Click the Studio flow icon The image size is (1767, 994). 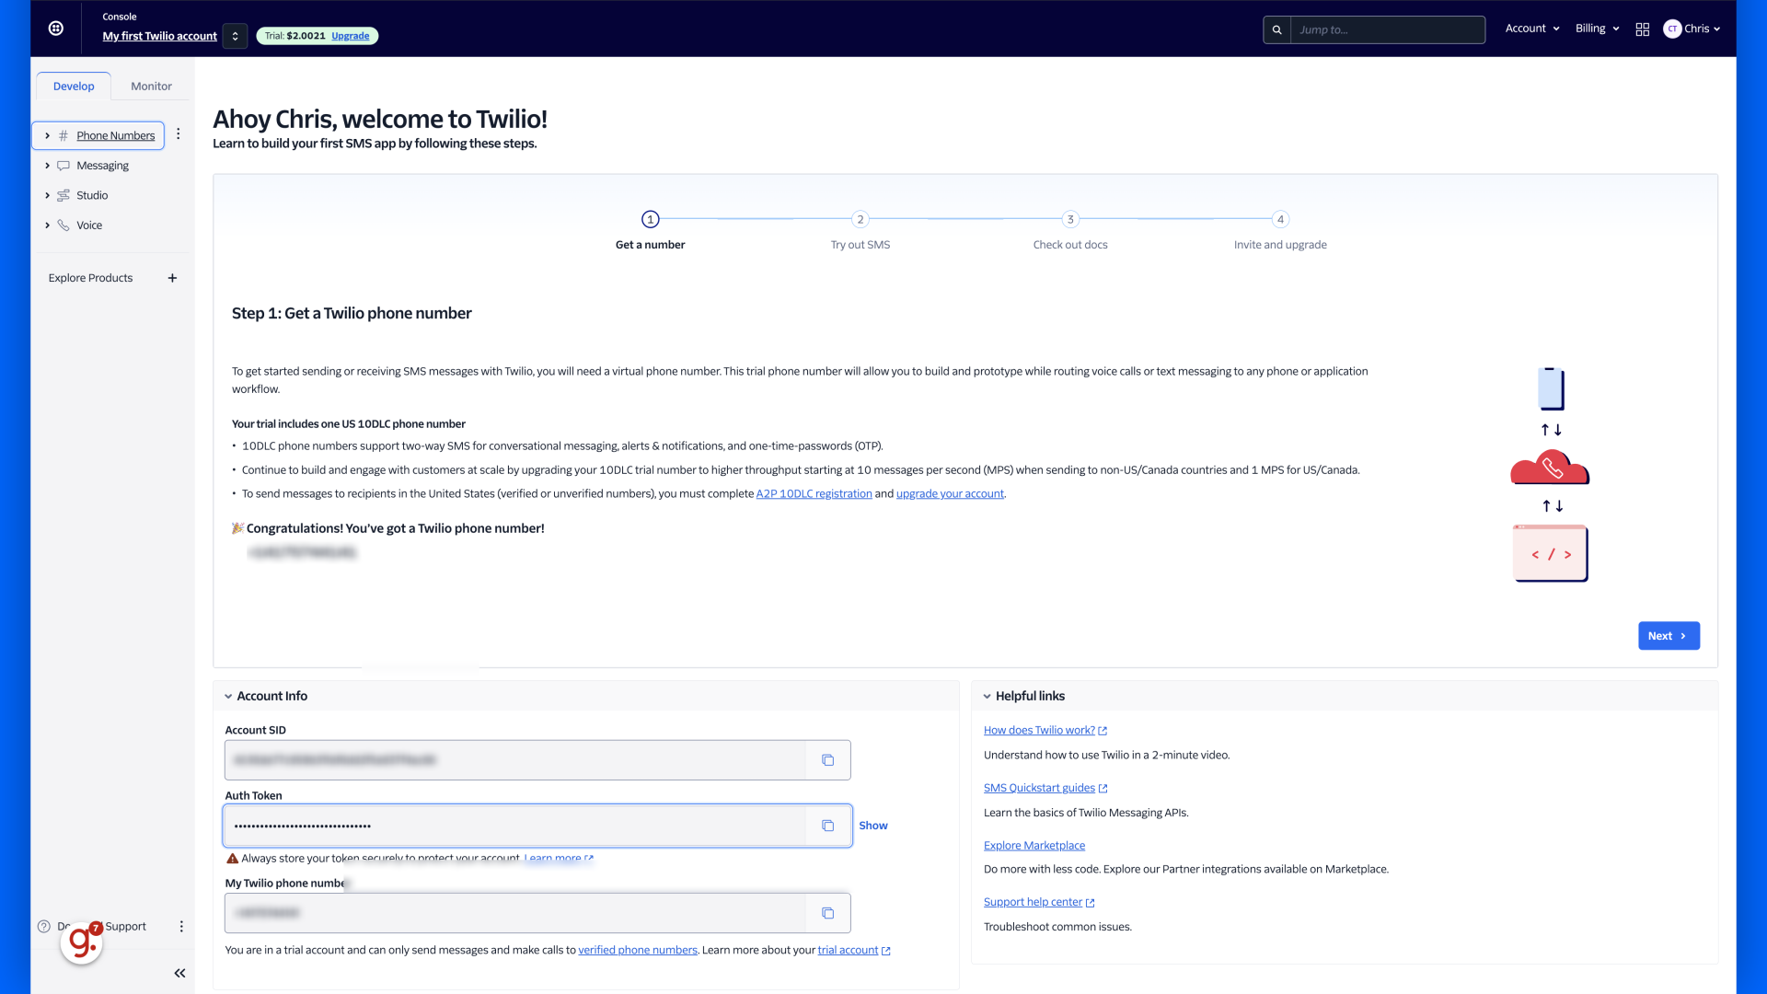[x=64, y=195]
